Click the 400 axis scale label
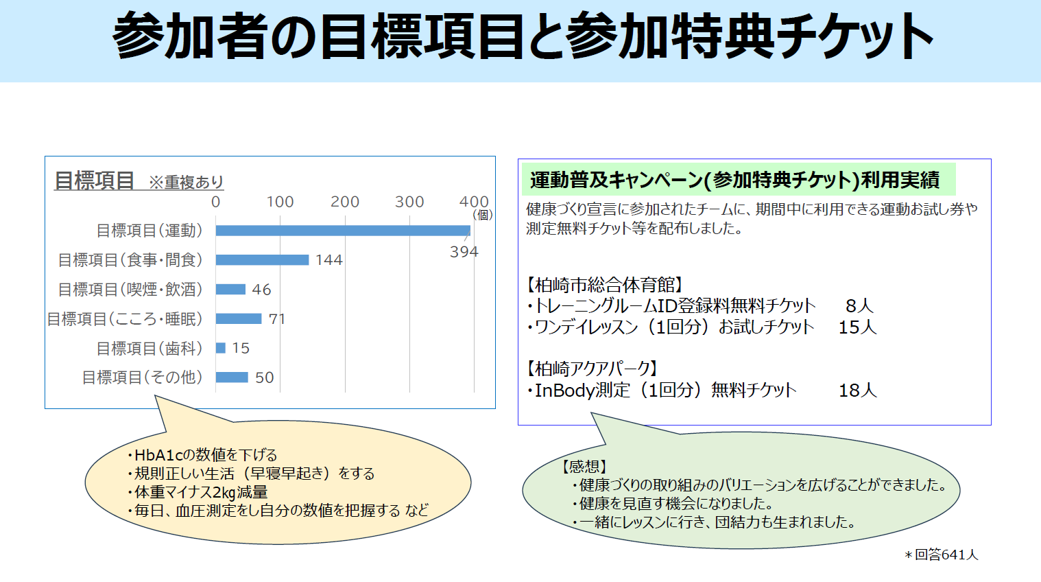 [x=473, y=200]
